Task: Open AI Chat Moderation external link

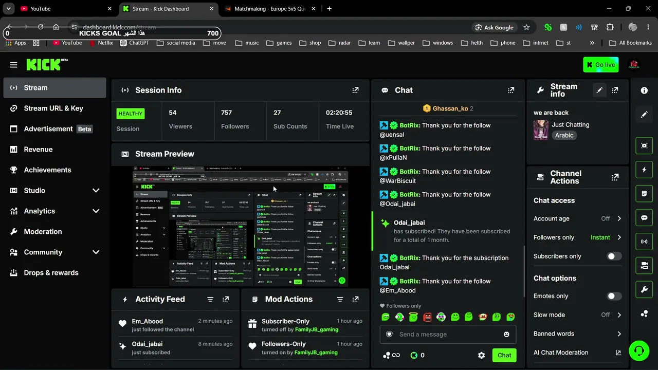Action: [618, 353]
